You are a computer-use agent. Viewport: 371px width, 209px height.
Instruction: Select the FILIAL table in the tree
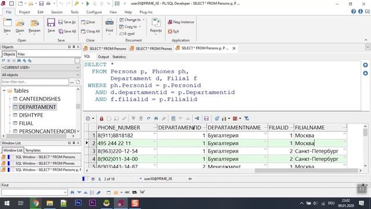pos(26,123)
